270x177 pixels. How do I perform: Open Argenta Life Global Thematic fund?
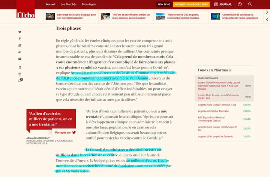tap(213, 111)
